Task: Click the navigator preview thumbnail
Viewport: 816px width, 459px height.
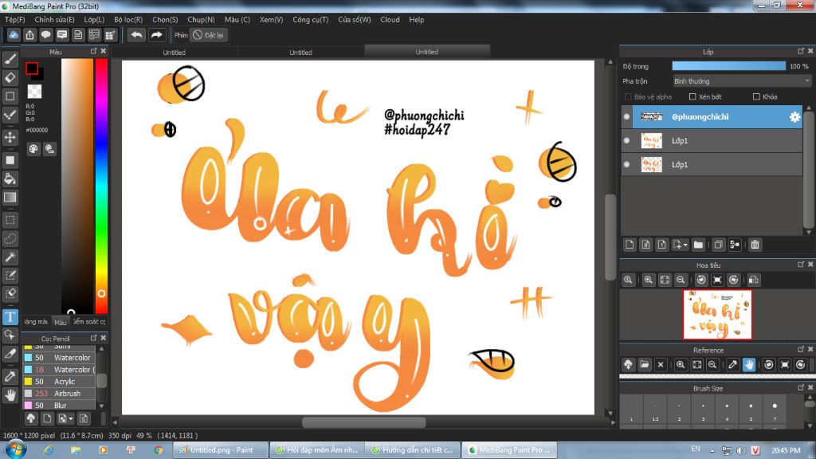Action: point(718,314)
